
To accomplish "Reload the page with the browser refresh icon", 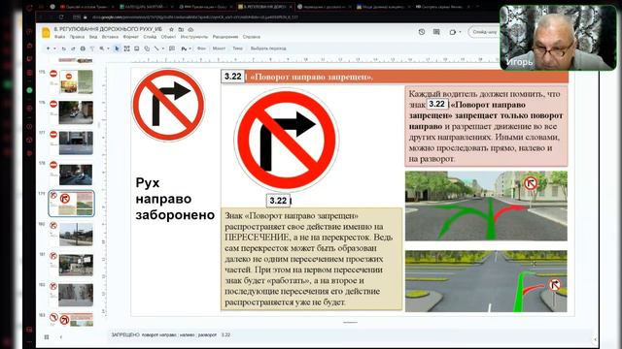I will 61,17.
